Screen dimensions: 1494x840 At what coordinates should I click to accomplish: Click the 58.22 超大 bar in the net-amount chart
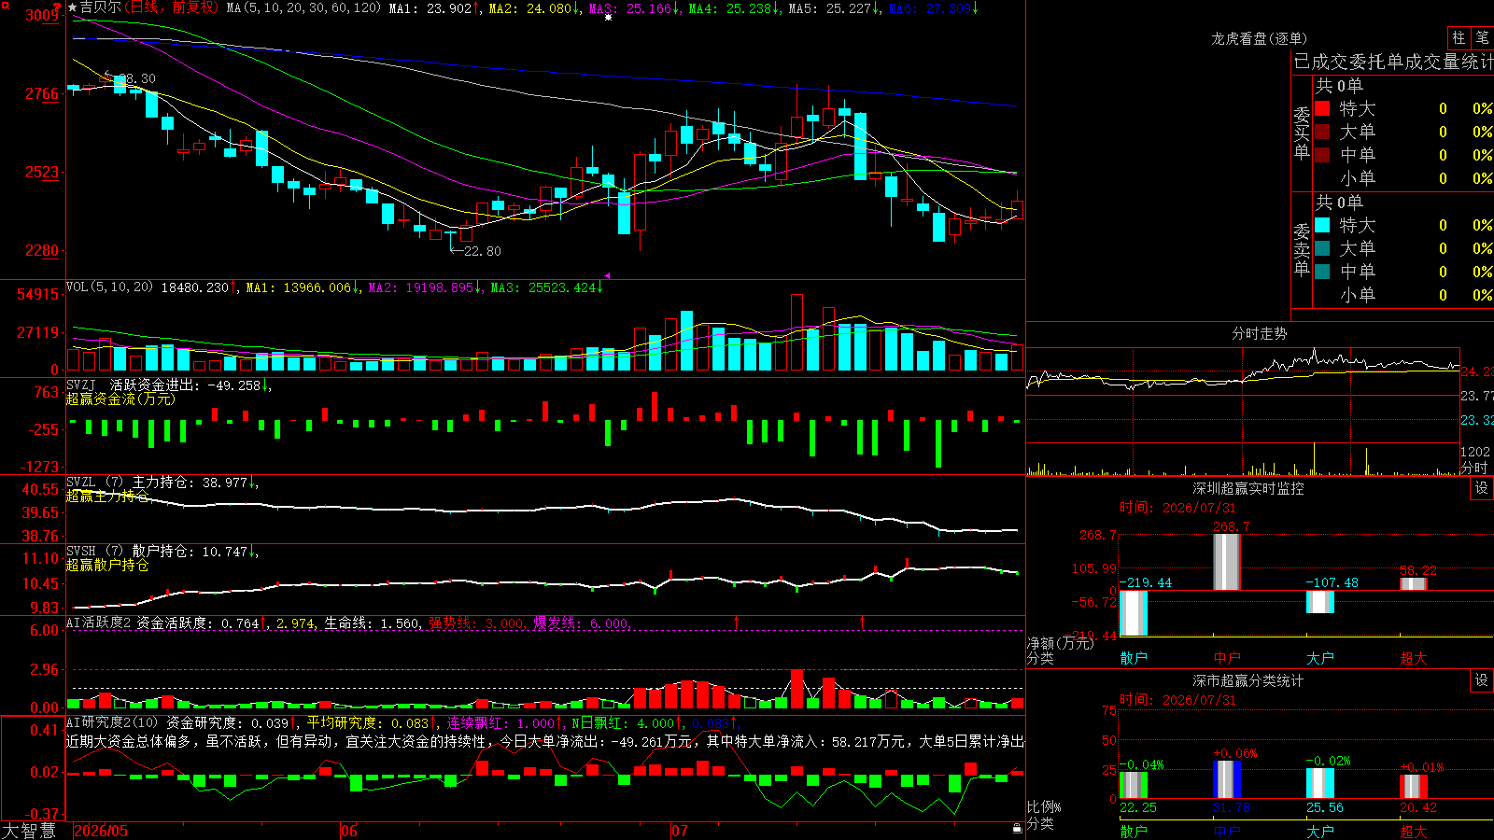click(1413, 583)
